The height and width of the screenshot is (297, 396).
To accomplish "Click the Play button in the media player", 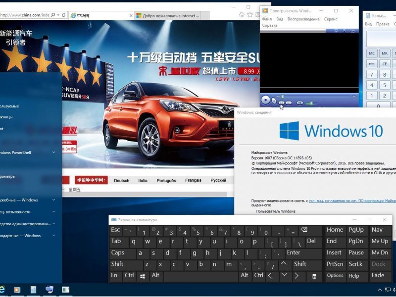I will [265, 100].
